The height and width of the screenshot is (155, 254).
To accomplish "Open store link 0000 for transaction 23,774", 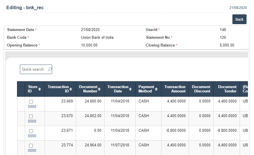I will (32, 150).
